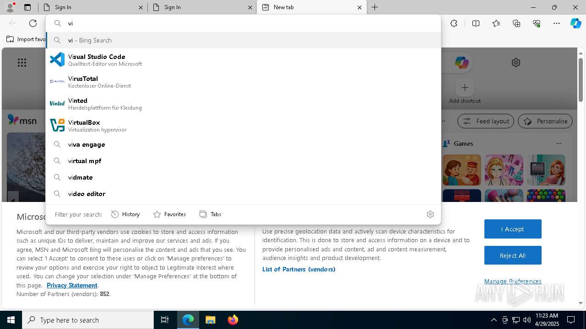This screenshot has width=586, height=329.
Task: Open the apps grid launcher icon
Action: [x=22, y=63]
